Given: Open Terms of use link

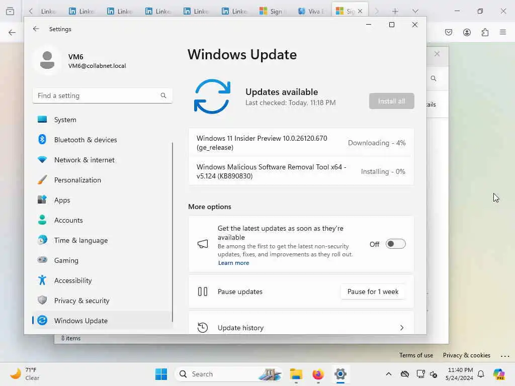Looking at the screenshot, I should (416, 355).
